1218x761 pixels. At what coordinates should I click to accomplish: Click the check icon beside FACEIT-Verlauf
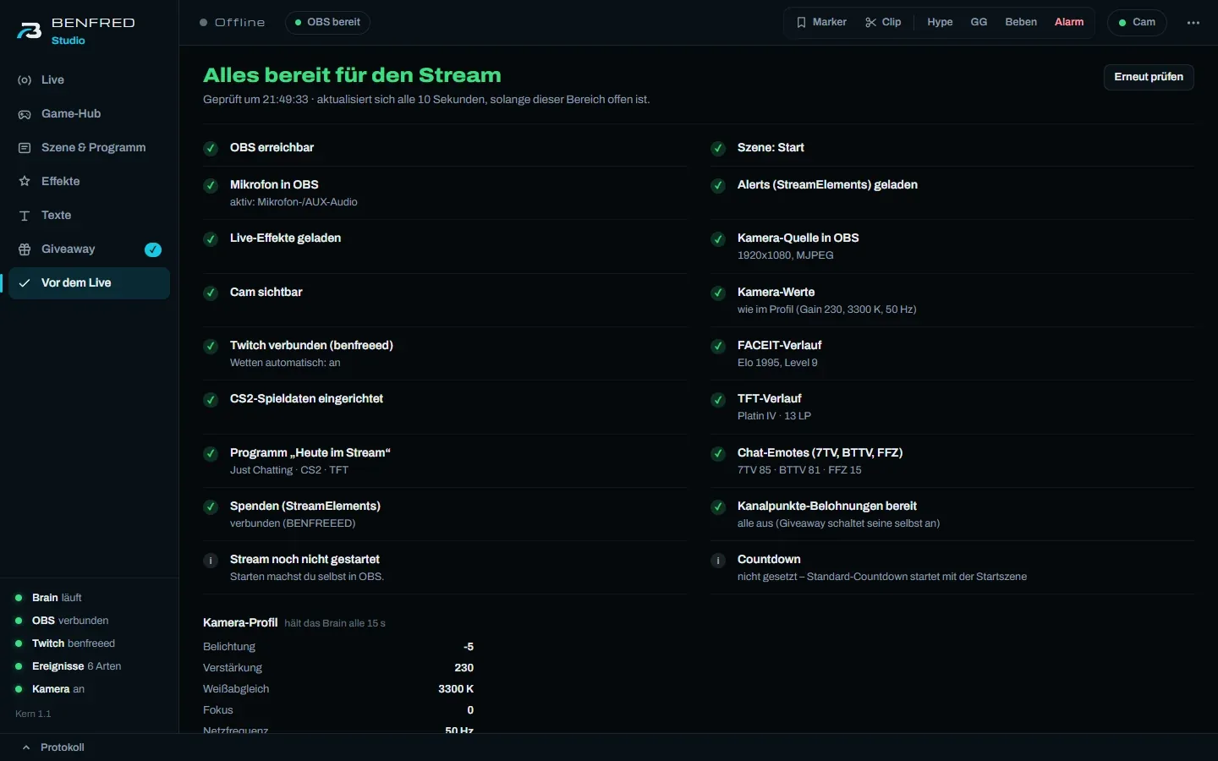click(718, 347)
